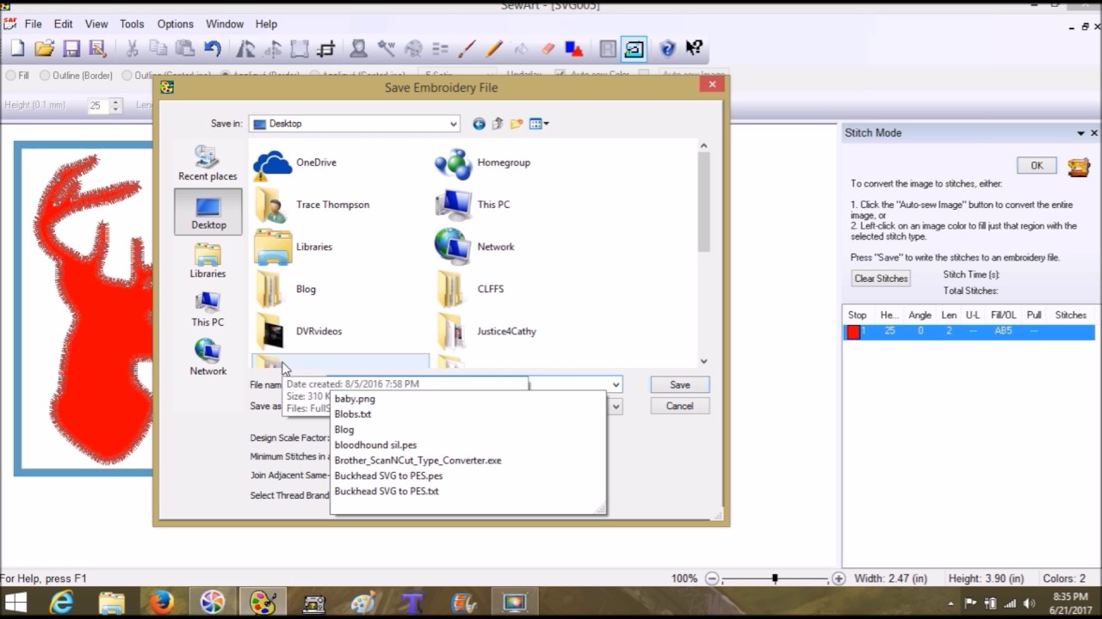Select the magic wand tool icon
Viewport: 1102px width, 619px height.
pos(386,49)
